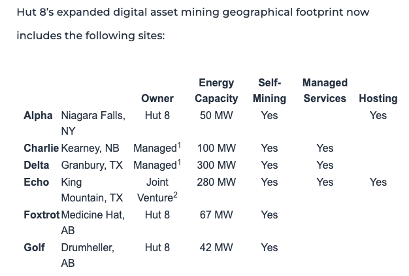409x276 pixels.
Task: Select the Foxtrot site row label
Action: click(x=42, y=215)
